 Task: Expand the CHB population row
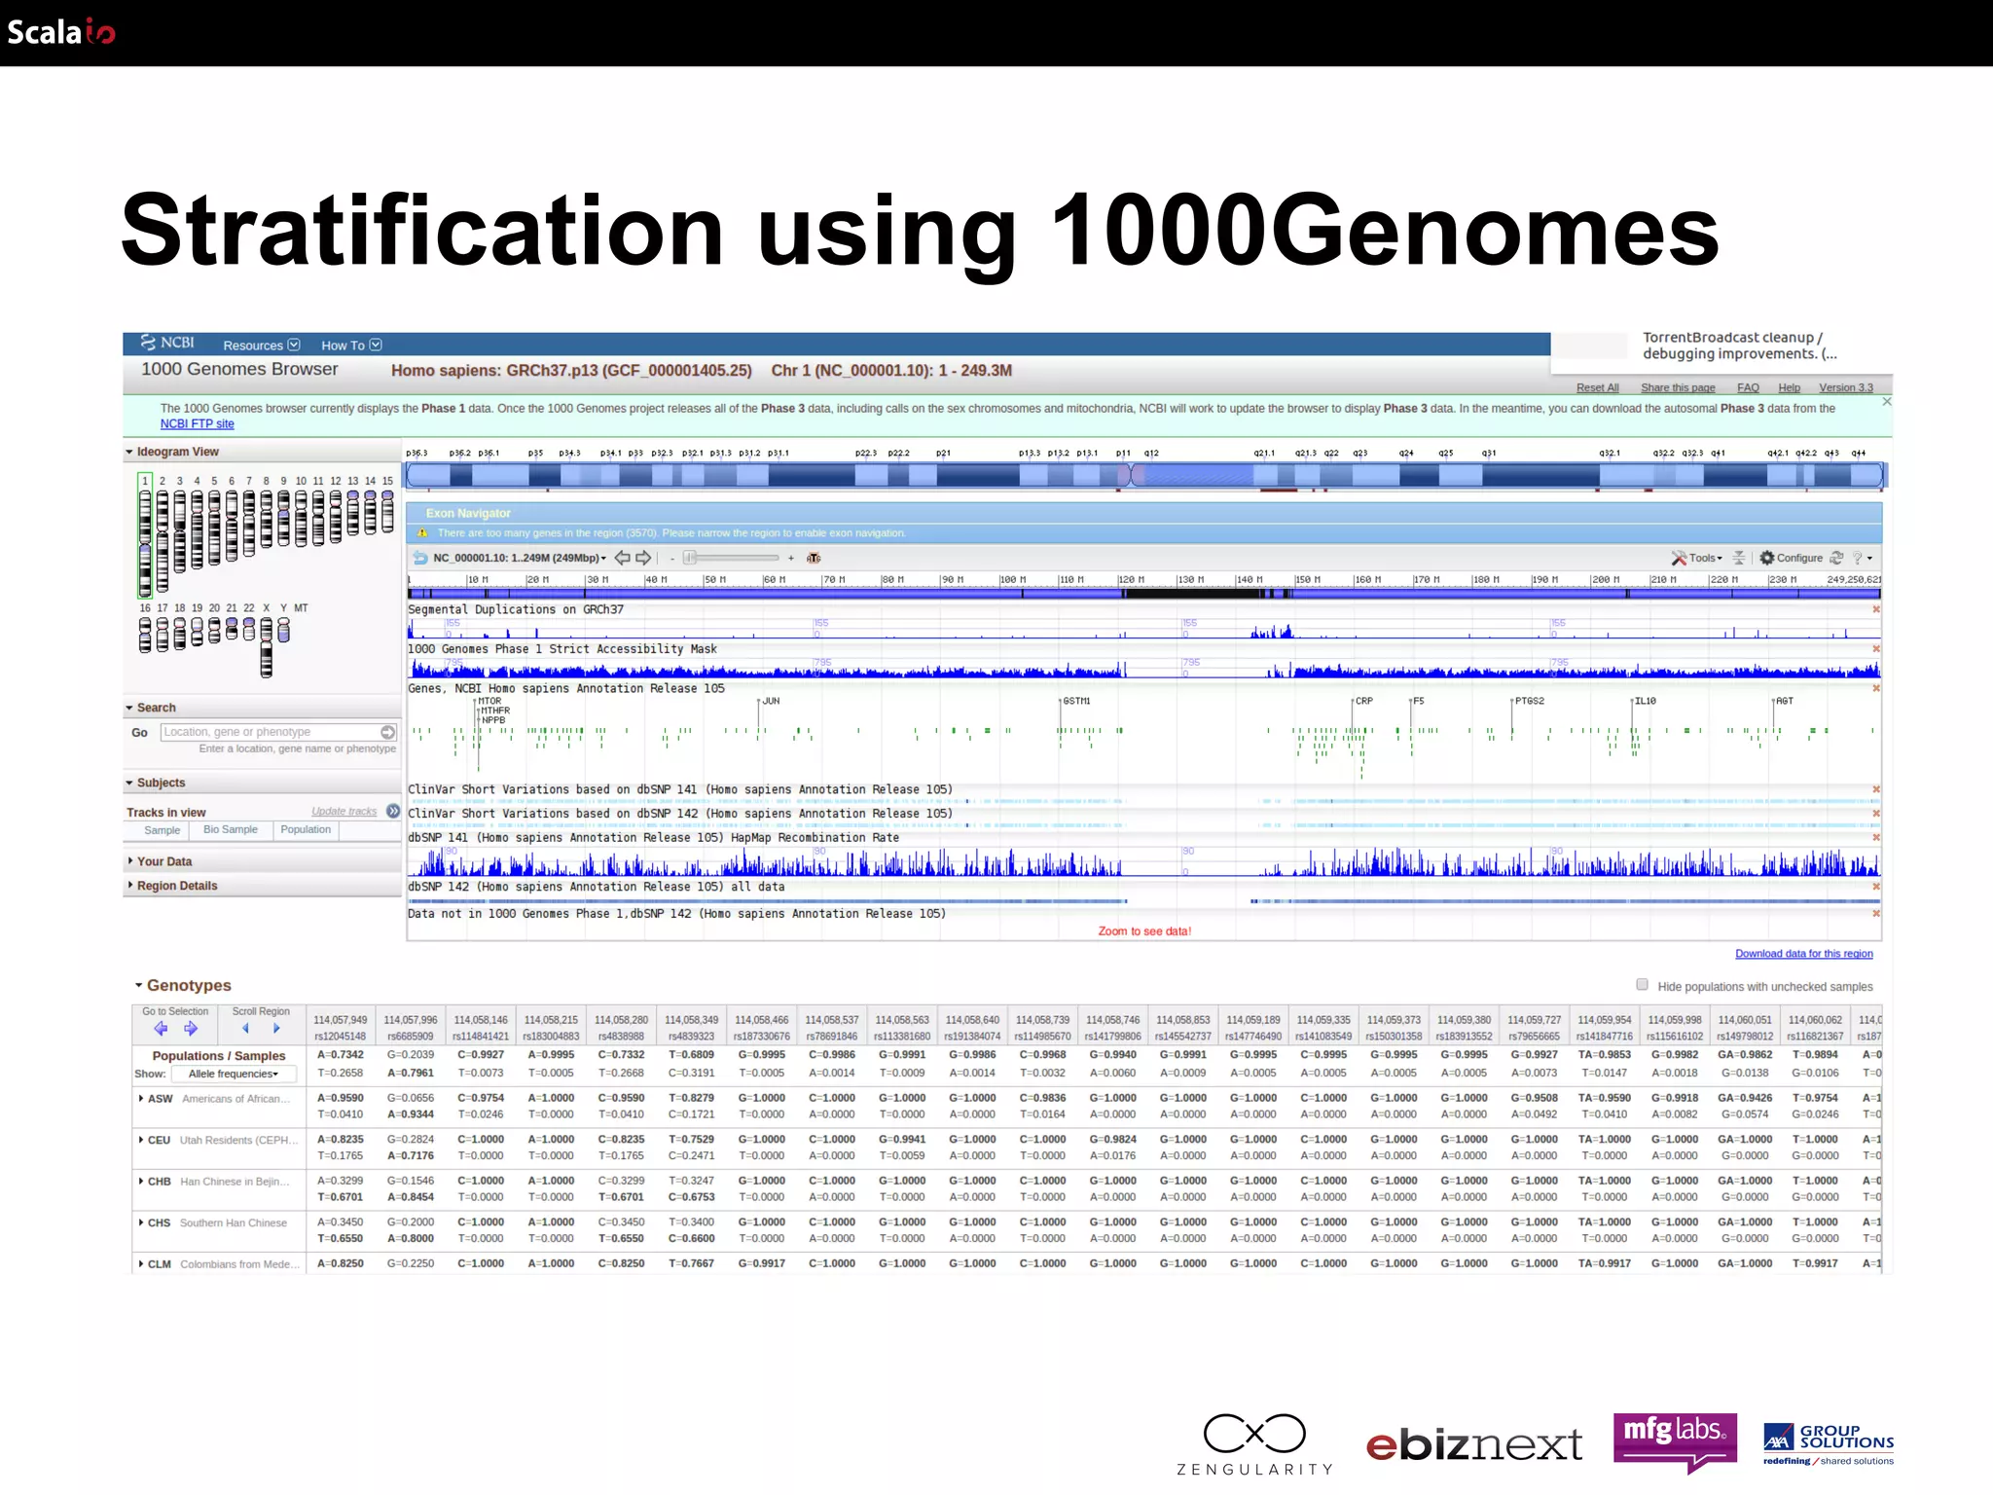[x=141, y=1181]
